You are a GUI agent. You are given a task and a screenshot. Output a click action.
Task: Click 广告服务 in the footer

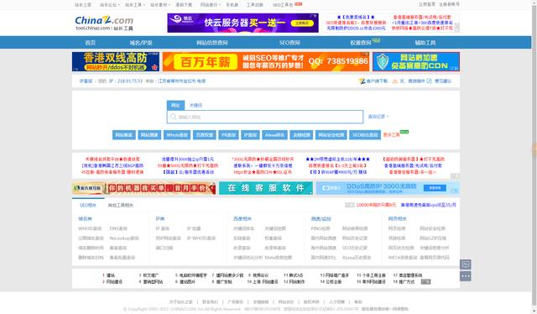(x=235, y=302)
